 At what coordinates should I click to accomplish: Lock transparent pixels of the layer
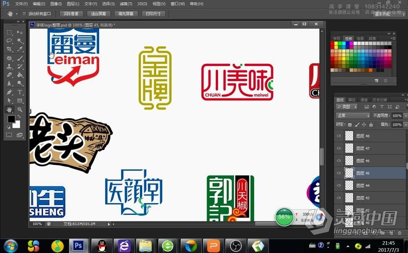(x=350, y=125)
